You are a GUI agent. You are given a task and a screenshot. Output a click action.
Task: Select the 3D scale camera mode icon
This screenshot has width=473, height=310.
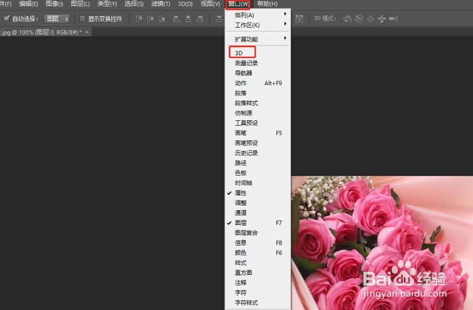[x=393, y=19]
